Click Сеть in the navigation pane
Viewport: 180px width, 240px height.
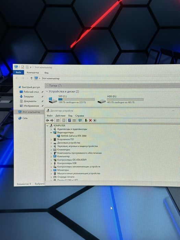point(25,118)
